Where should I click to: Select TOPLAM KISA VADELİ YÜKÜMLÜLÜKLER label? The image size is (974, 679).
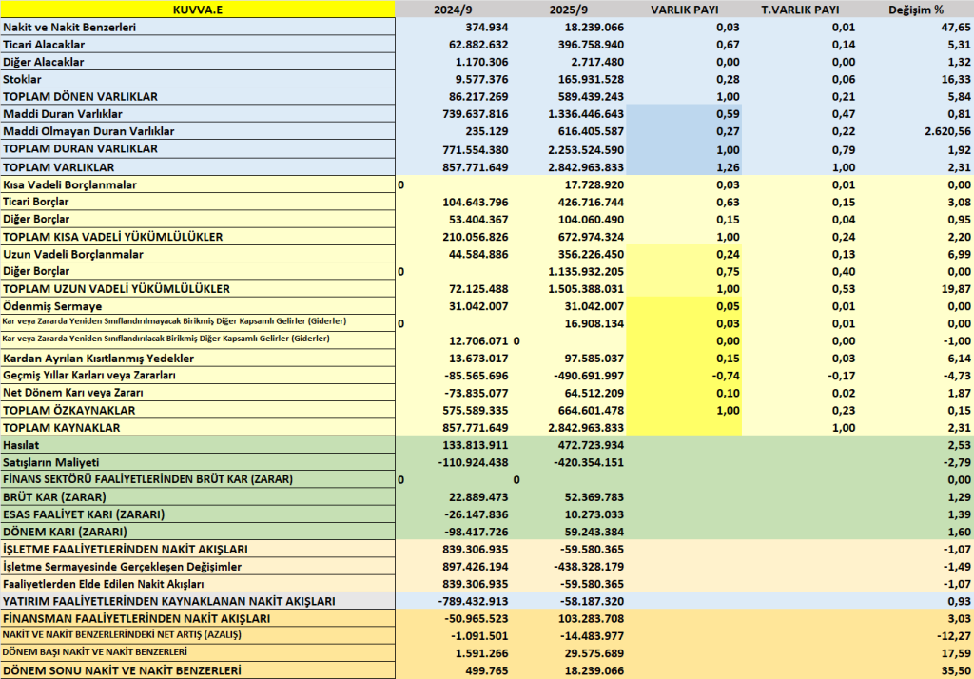pyautogui.click(x=112, y=238)
